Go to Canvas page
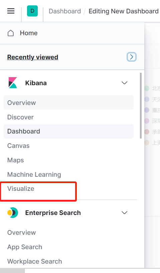The height and width of the screenshot is (273, 160). 18,146
